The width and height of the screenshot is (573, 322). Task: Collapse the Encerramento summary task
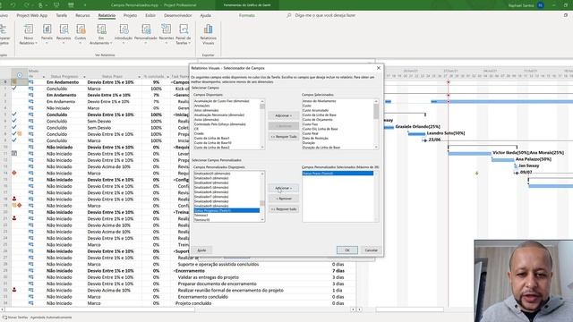pos(175,271)
